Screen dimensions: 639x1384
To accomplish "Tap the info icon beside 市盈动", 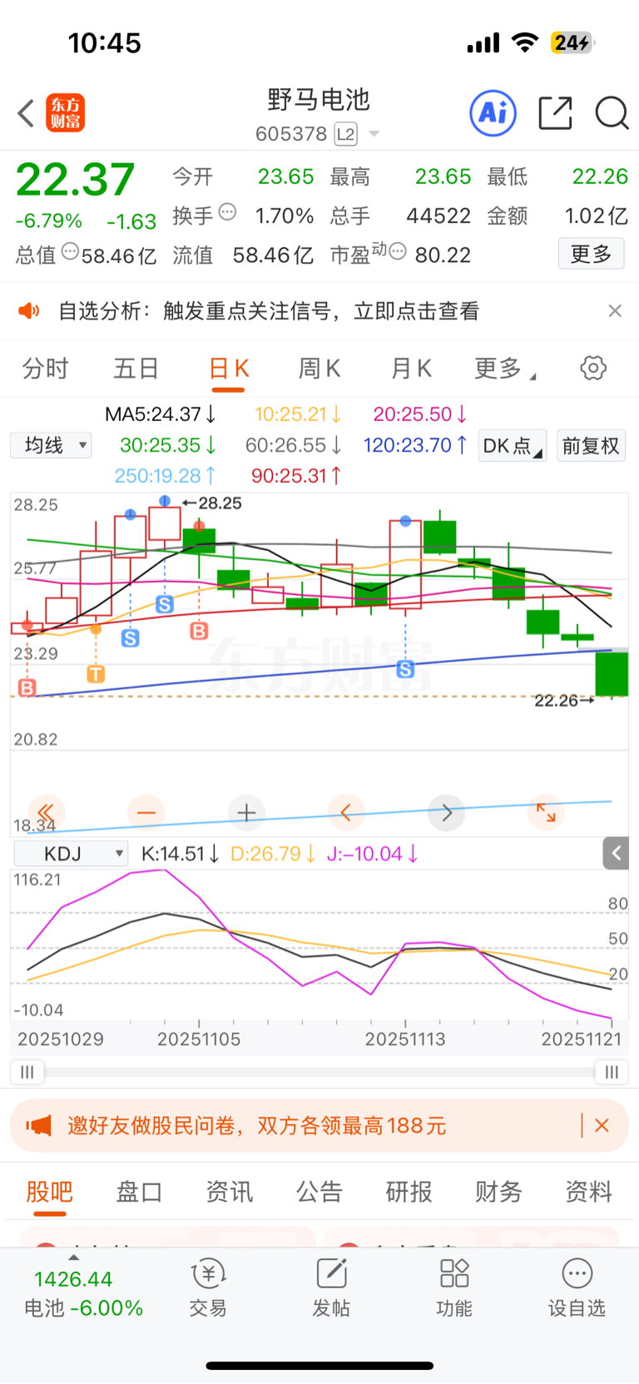I will [x=398, y=251].
